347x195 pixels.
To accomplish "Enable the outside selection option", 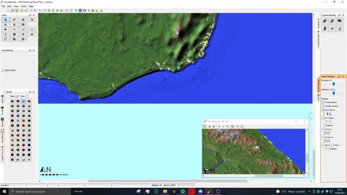I will point(323,106).
